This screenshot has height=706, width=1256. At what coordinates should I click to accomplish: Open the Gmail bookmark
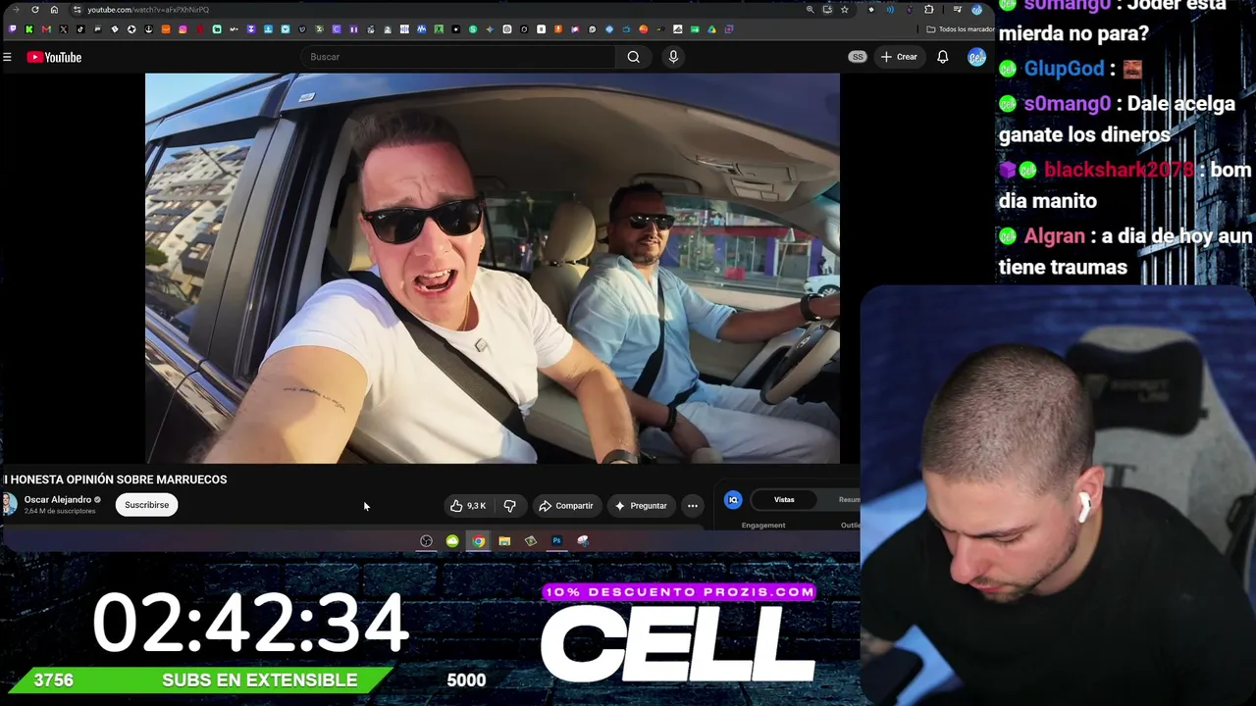point(46,29)
